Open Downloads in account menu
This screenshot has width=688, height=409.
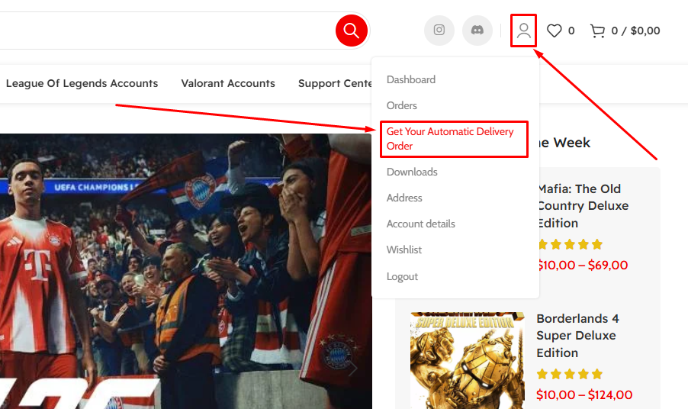click(412, 172)
